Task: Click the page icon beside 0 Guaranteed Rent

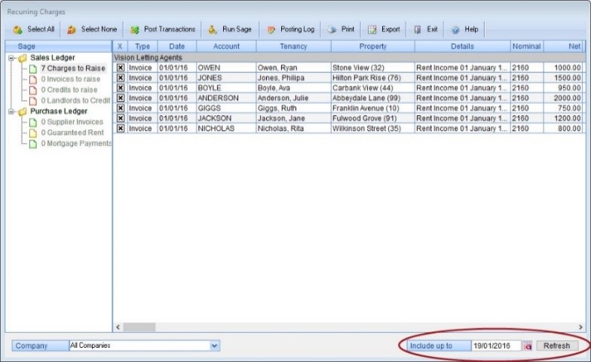Action: click(33, 133)
